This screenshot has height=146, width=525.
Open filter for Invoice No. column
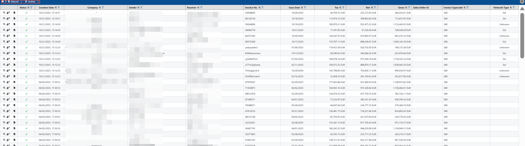[x=262, y=8]
